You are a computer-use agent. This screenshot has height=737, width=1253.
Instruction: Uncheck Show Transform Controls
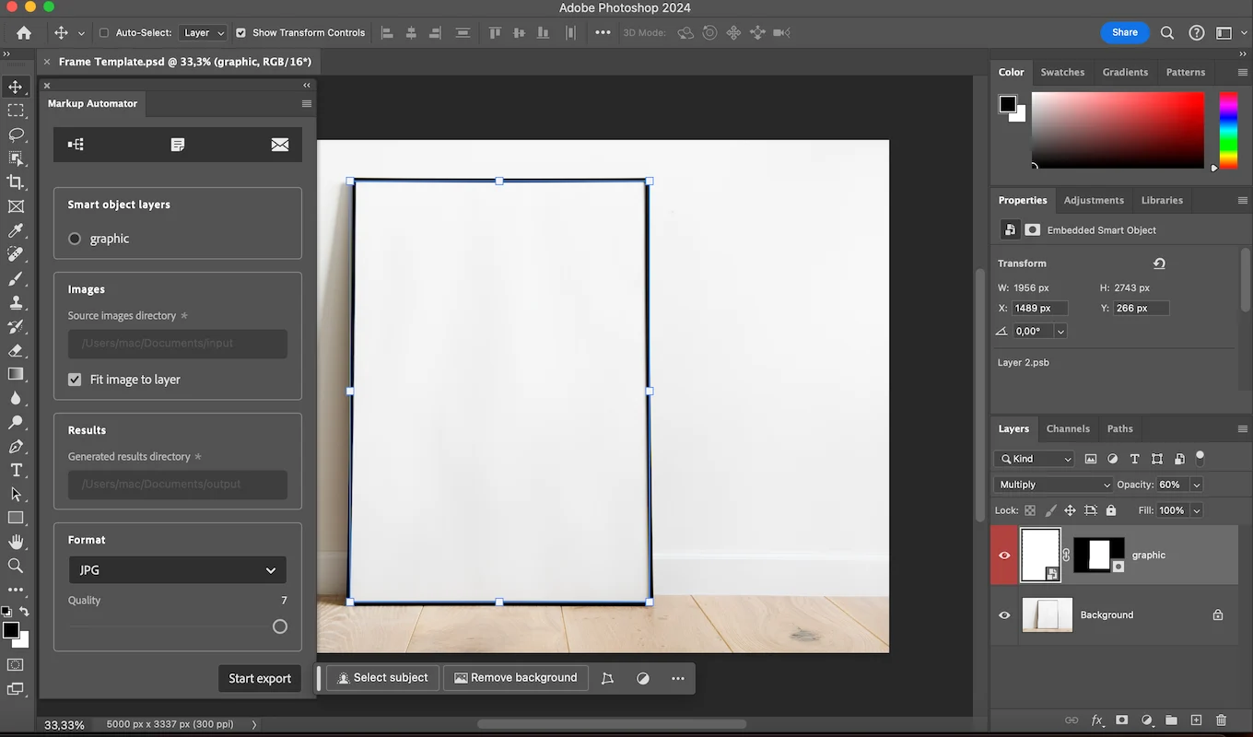tap(241, 32)
